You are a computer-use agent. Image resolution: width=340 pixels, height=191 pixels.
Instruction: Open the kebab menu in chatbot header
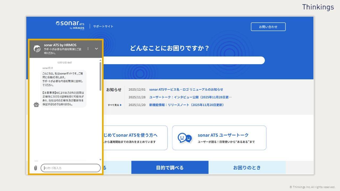point(88,49)
